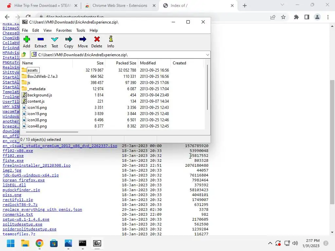Select the Copy toolbar icon
This screenshot has height=251, width=335.
click(69, 39)
